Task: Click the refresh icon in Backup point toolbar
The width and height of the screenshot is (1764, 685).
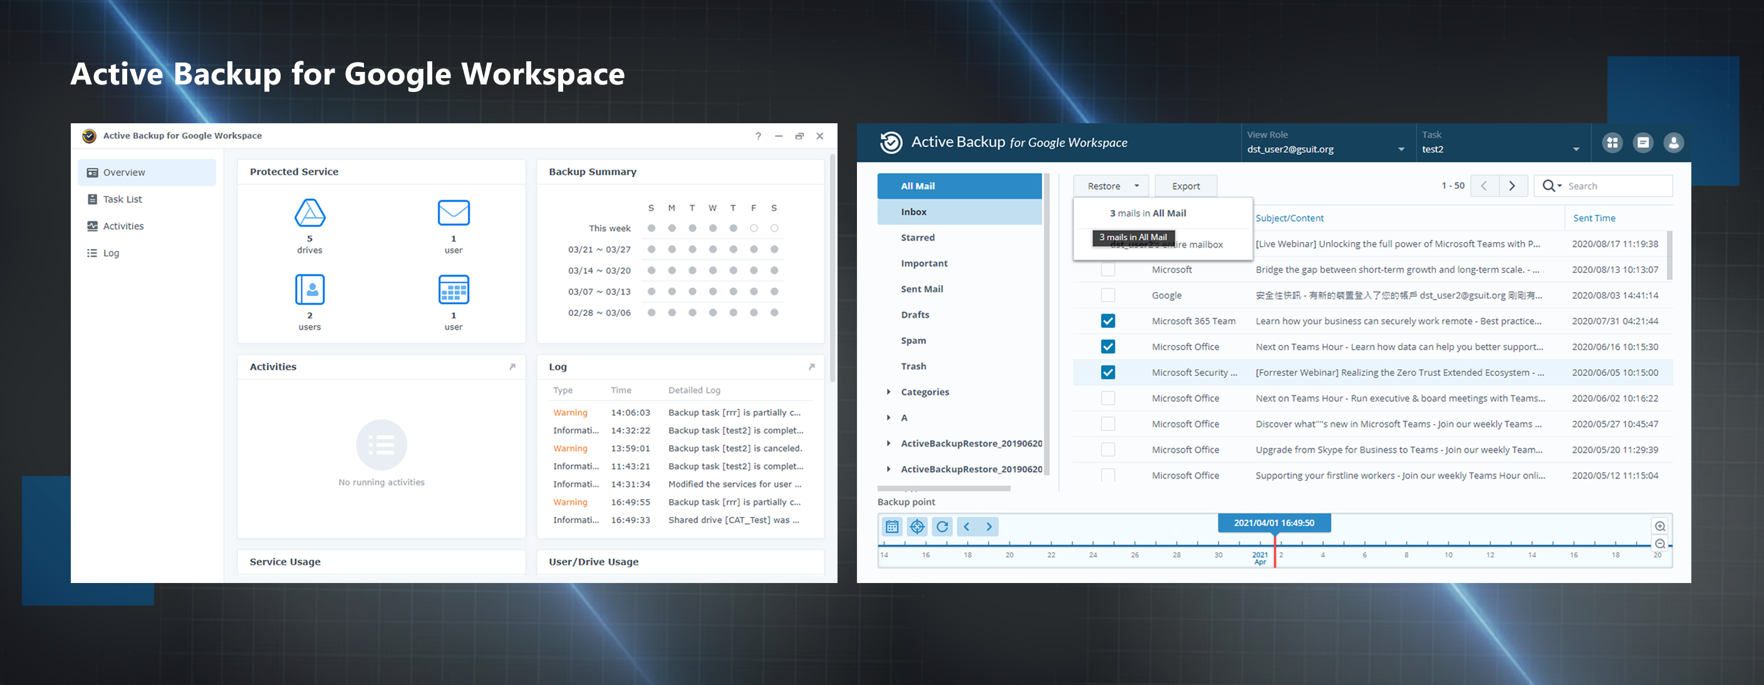Action: click(942, 526)
